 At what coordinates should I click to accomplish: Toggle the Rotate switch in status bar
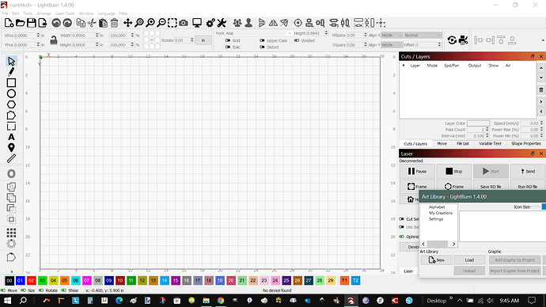coord(41,290)
